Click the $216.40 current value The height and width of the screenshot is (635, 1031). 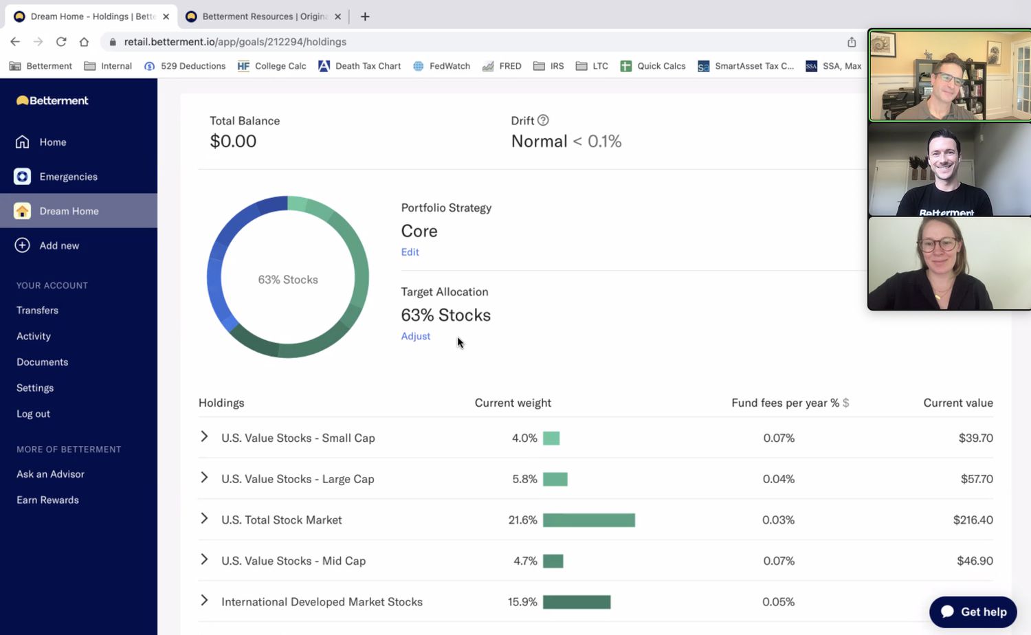pos(973,520)
